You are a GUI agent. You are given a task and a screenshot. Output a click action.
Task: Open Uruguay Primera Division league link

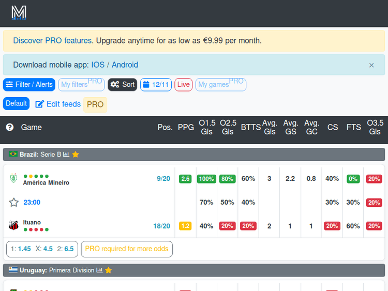pos(57,270)
